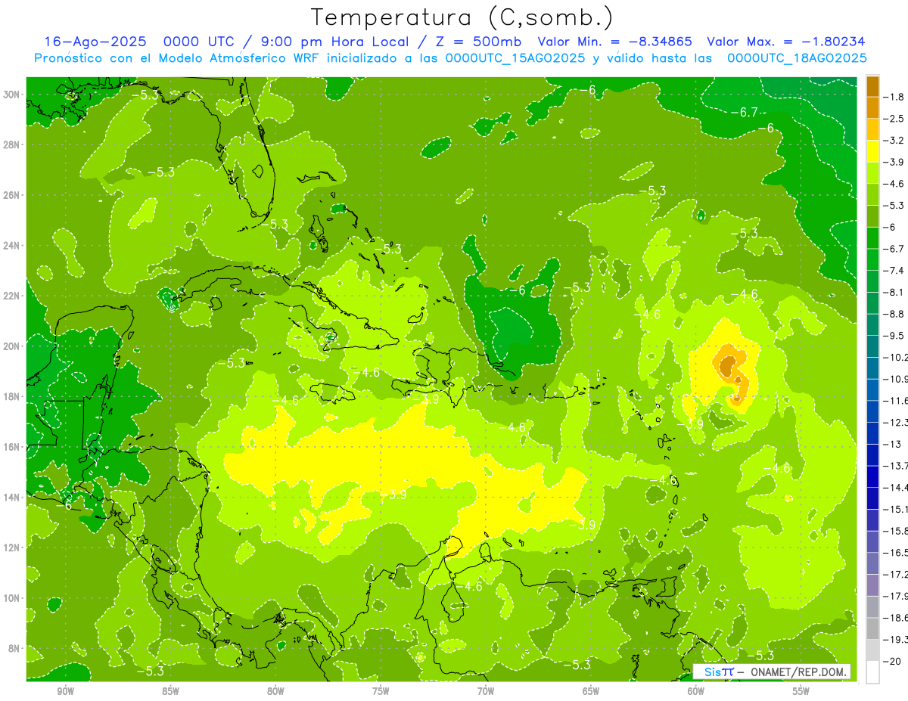Click the 90W longitude axis label
Screen dimensions: 908x701
coord(65,691)
